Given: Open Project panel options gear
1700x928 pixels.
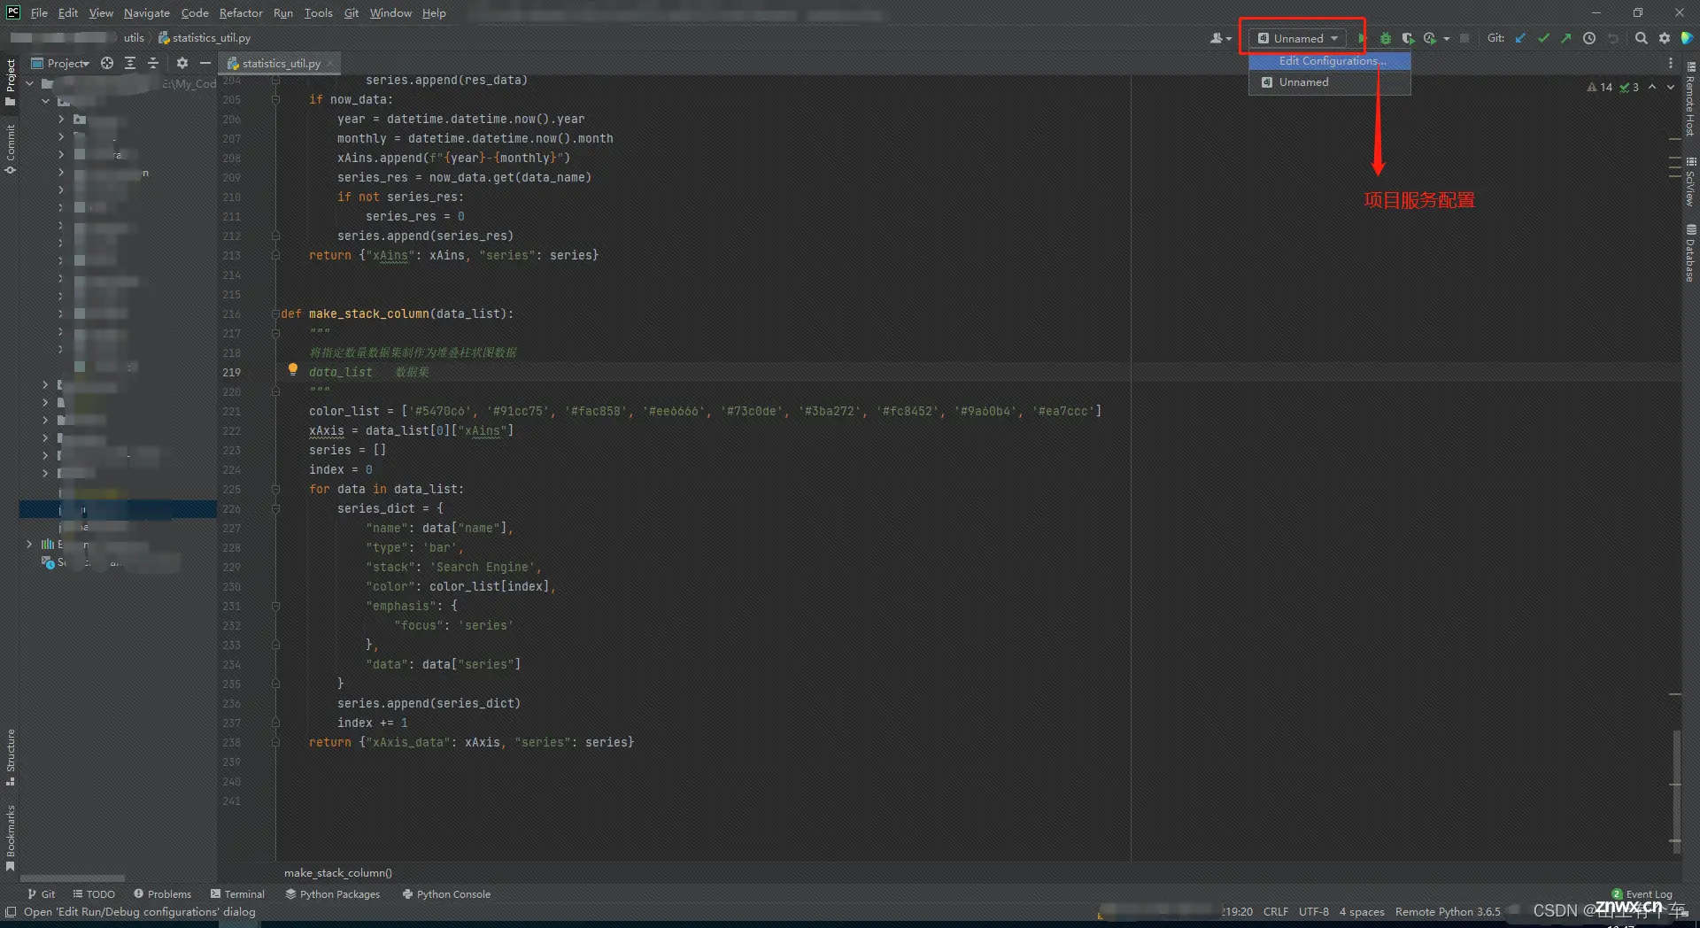Looking at the screenshot, I should (182, 63).
